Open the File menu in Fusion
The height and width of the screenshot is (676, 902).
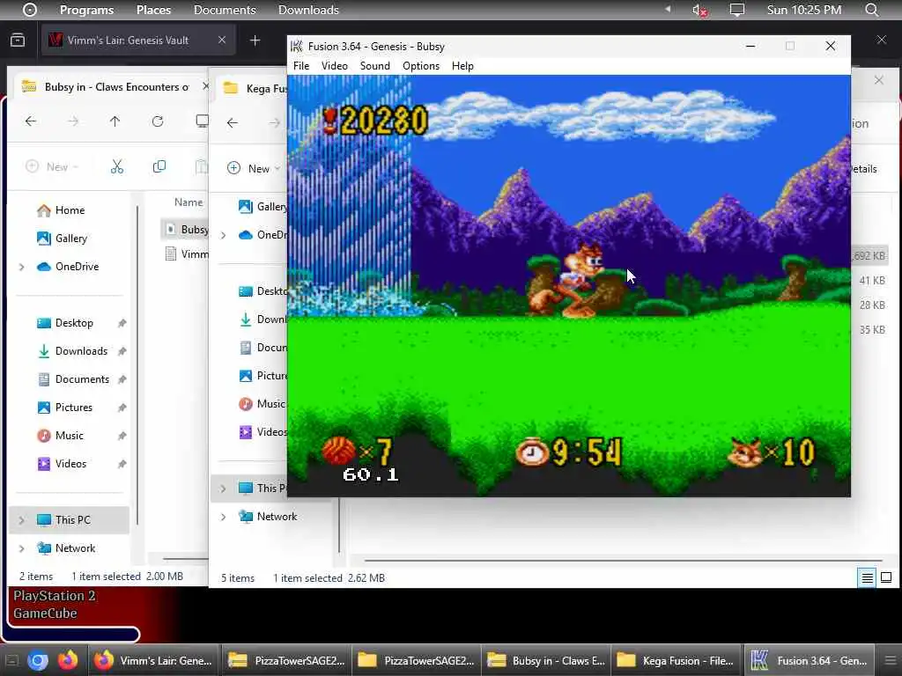[301, 66]
